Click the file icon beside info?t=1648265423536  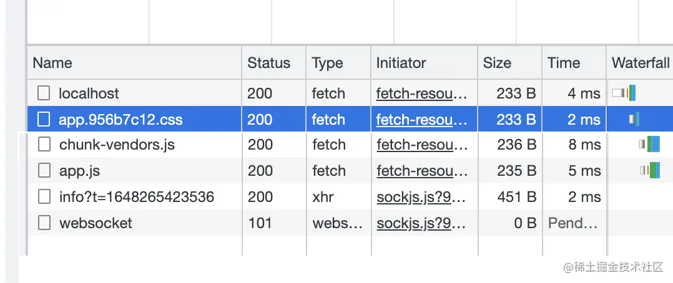(x=44, y=198)
